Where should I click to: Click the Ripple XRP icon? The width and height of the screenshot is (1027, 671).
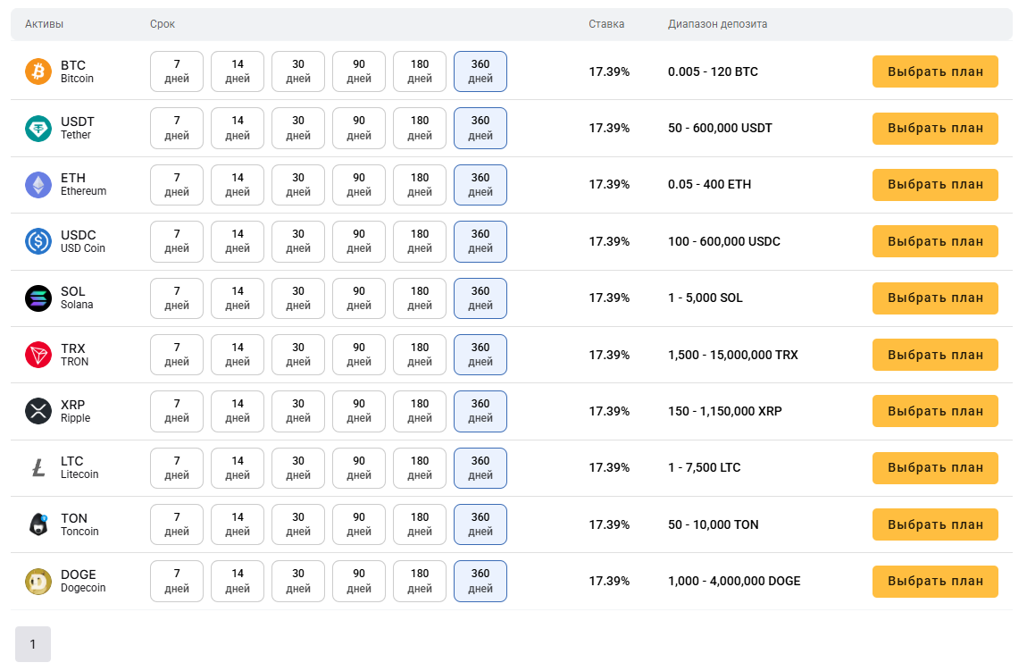pyautogui.click(x=38, y=411)
